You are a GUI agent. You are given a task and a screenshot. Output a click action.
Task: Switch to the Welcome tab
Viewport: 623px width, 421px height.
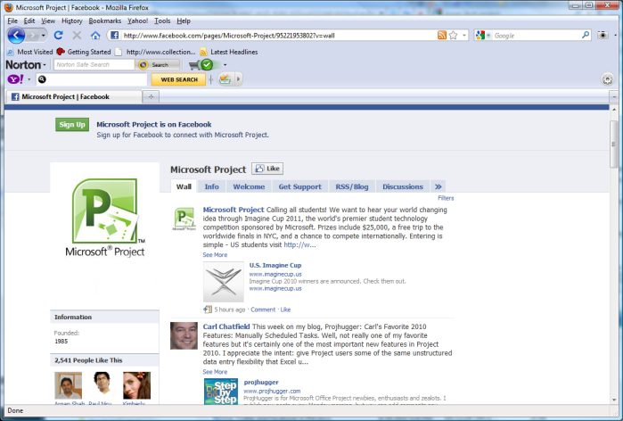coord(249,186)
